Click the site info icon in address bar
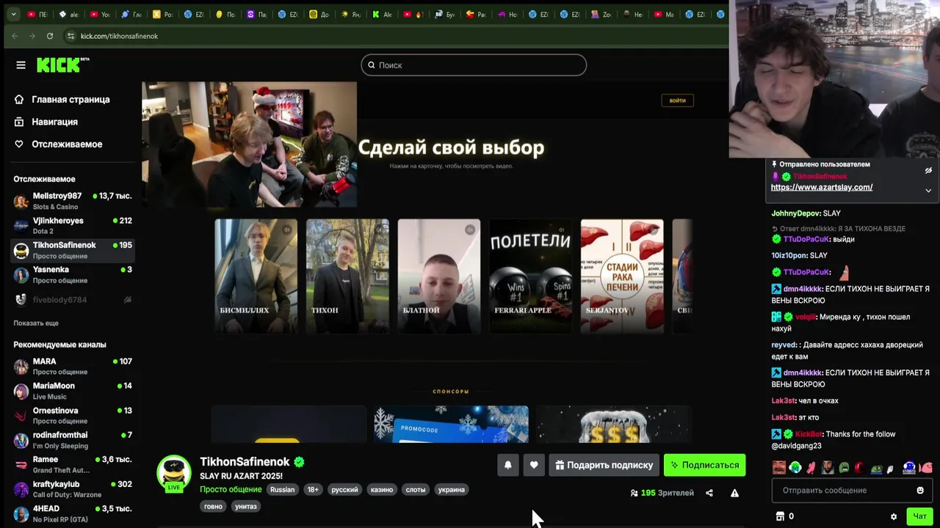The height and width of the screenshot is (528, 940). pyautogui.click(x=70, y=36)
